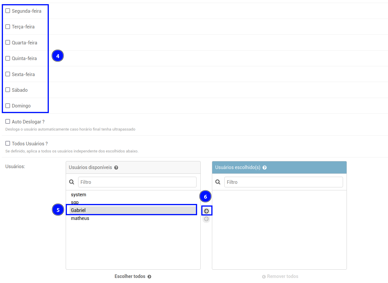The height and width of the screenshot is (283, 388).
Task: Tick the Quarta-feira checkbox
Action: [x=8, y=43]
